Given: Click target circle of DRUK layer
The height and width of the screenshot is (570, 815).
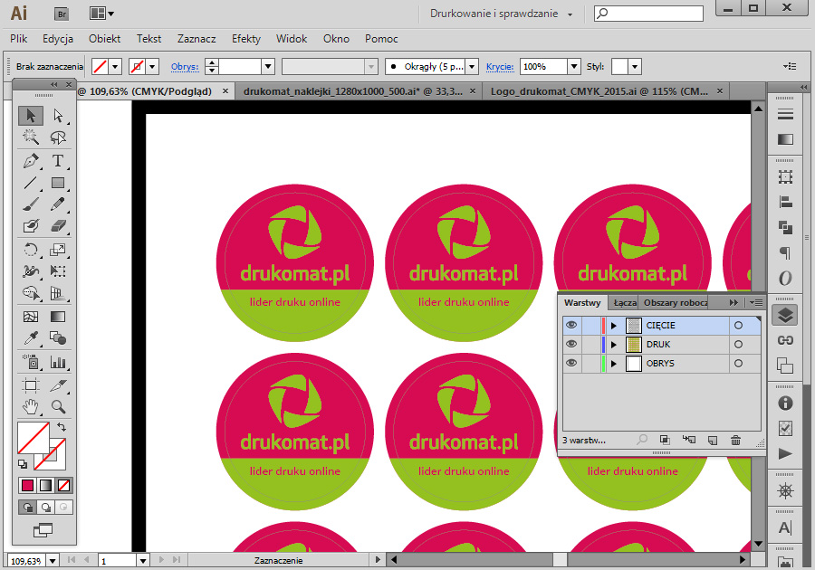Looking at the screenshot, I should pyautogui.click(x=738, y=345).
